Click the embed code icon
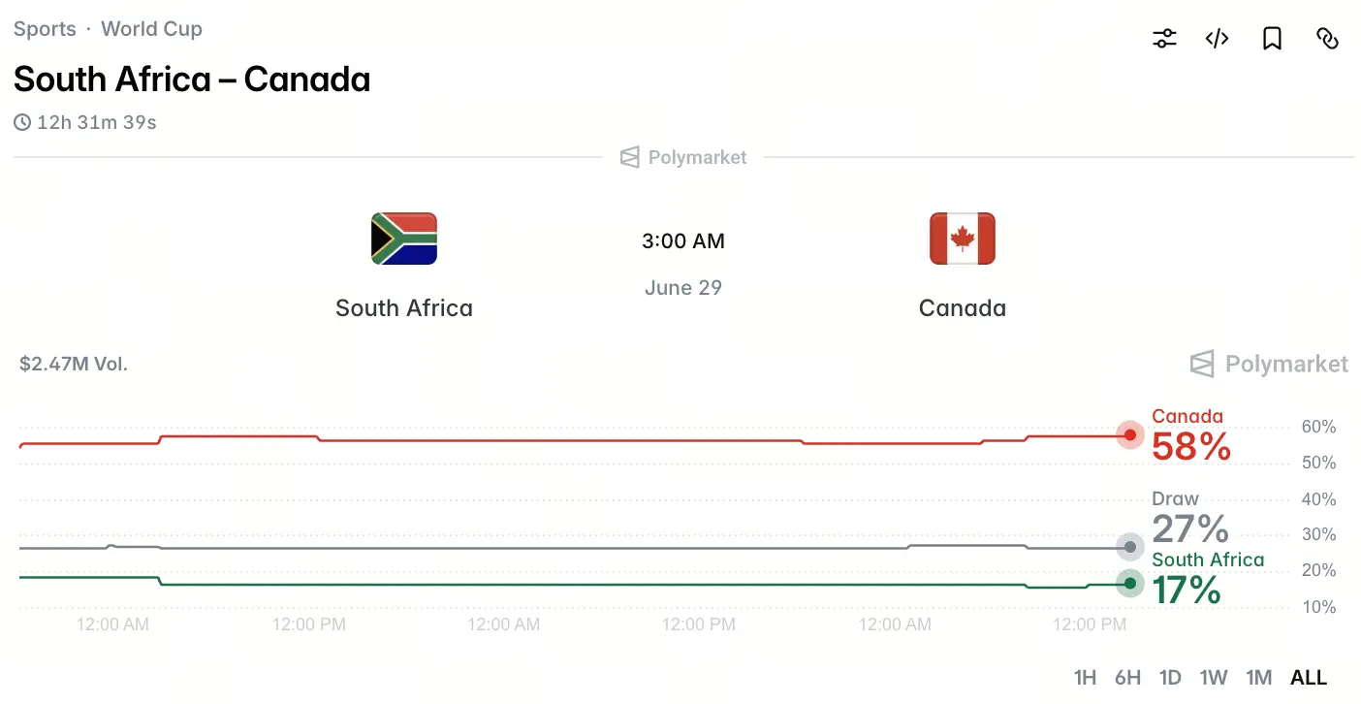The image size is (1361, 704). click(x=1218, y=39)
